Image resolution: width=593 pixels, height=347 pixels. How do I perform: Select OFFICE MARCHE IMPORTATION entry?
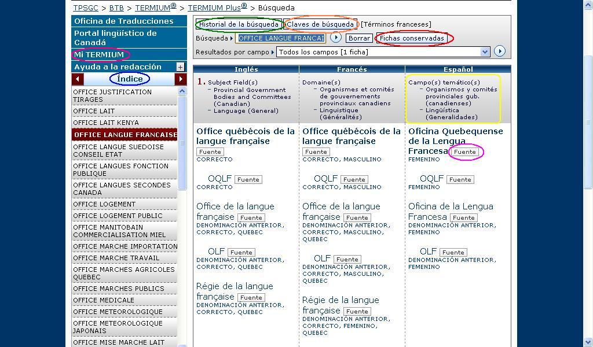tap(124, 246)
